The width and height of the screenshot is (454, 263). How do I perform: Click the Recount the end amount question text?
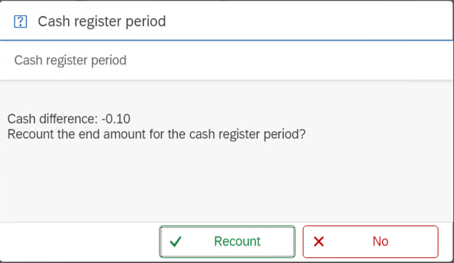(x=157, y=134)
